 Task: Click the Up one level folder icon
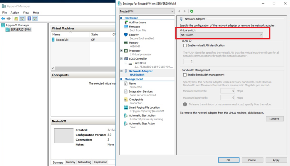point(16,18)
